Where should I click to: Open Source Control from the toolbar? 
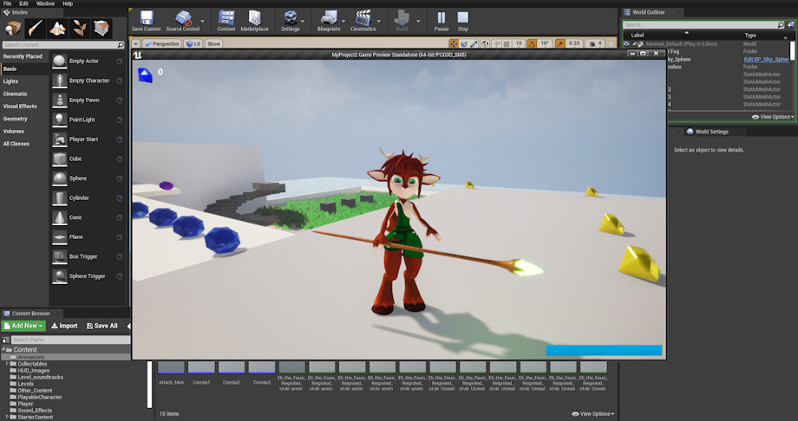183,21
